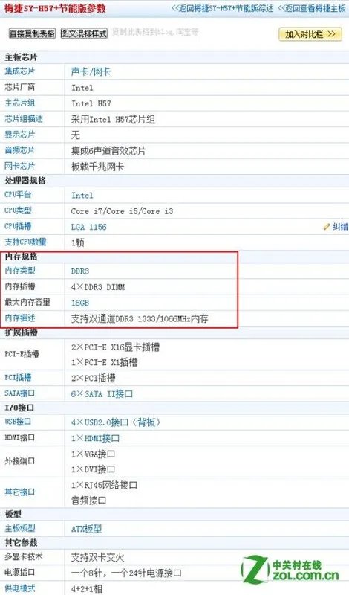Open the 4×USB2.0接口（背板） value link
The height and width of the screenshot is (595, 349).
pos(116,422)
